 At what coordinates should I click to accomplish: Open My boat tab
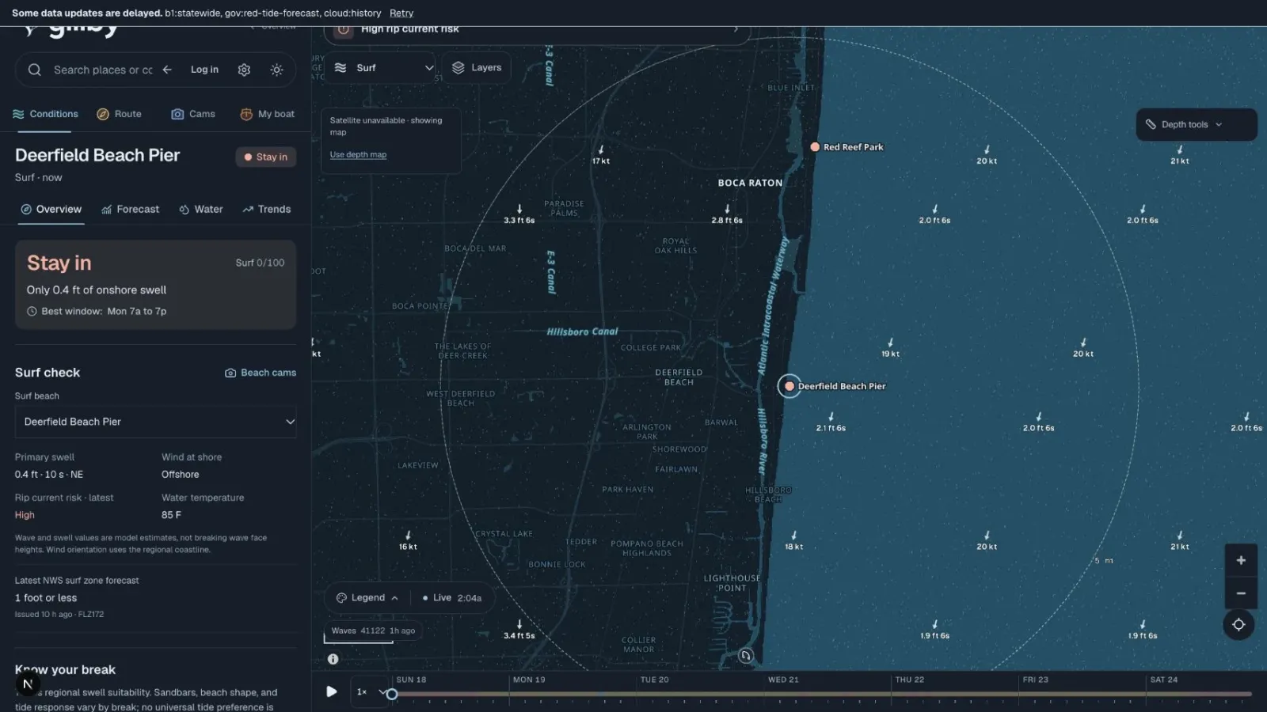click(267, 114)
